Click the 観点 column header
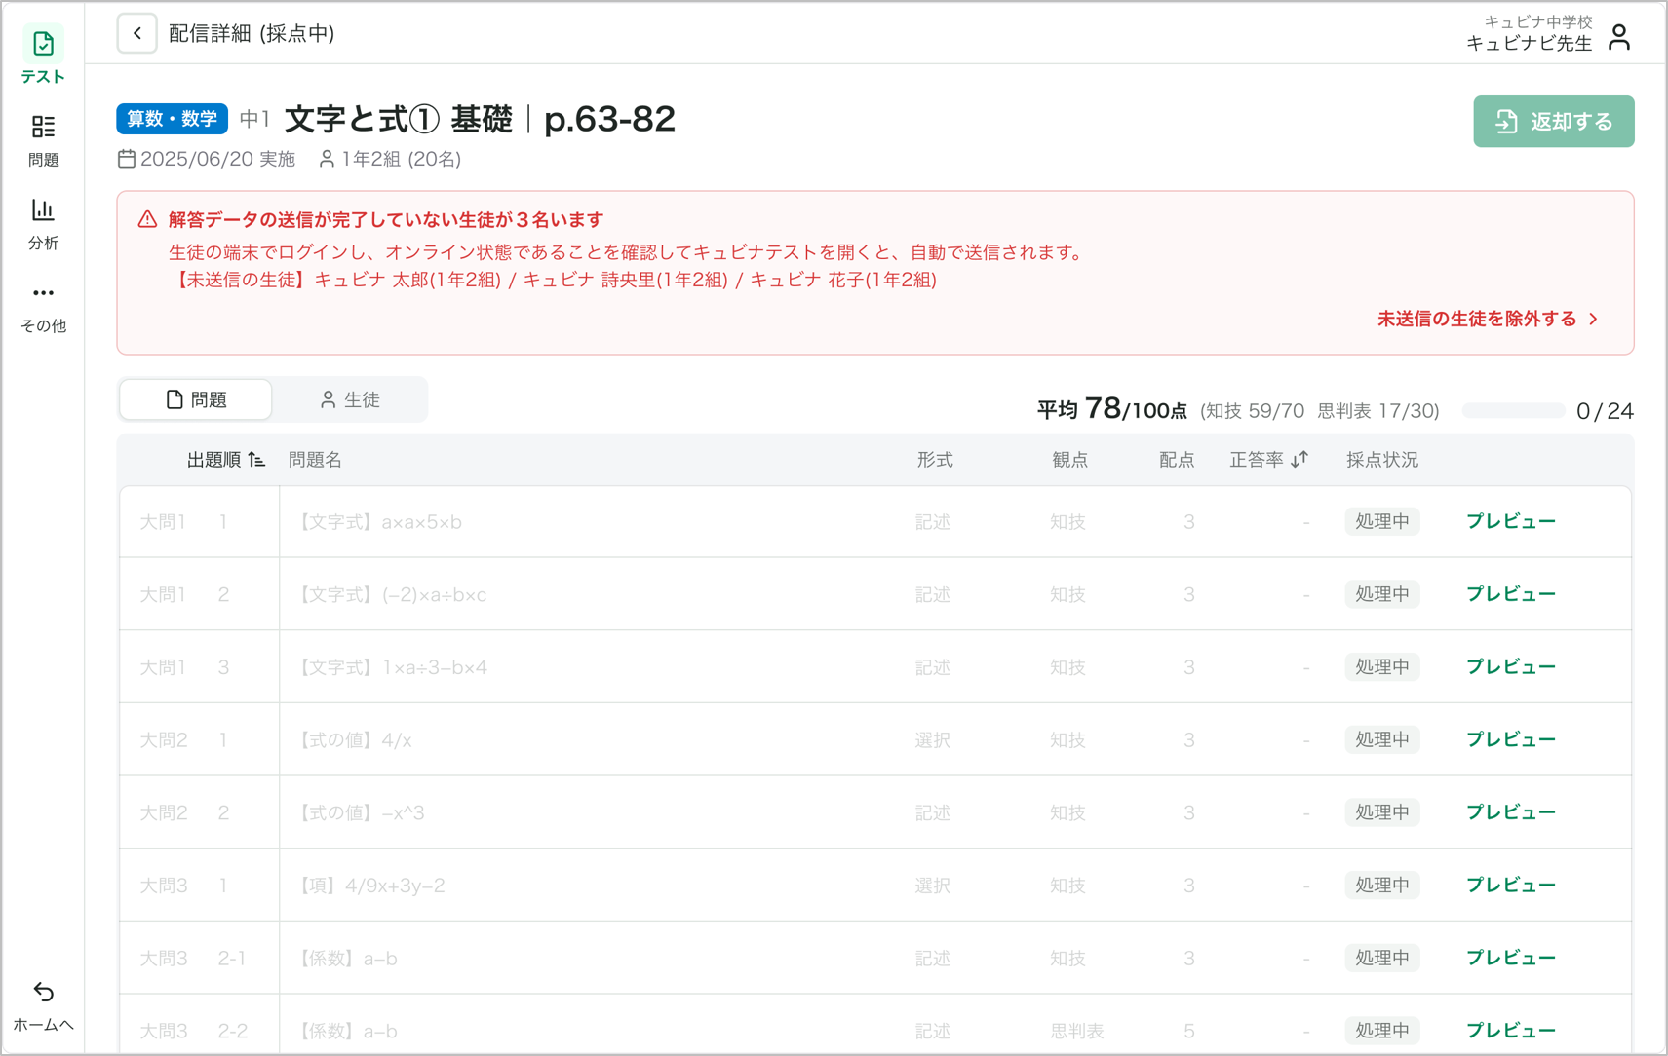The image size is (1668, 1056). 1069,460
